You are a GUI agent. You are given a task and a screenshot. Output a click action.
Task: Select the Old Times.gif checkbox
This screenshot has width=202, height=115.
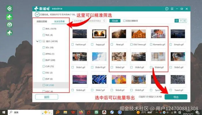(131, 45)
